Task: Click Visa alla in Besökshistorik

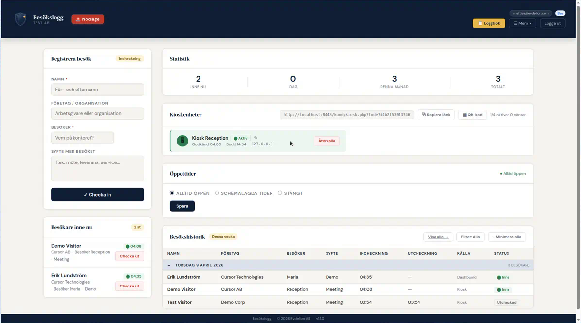Action: coord(437,237)
